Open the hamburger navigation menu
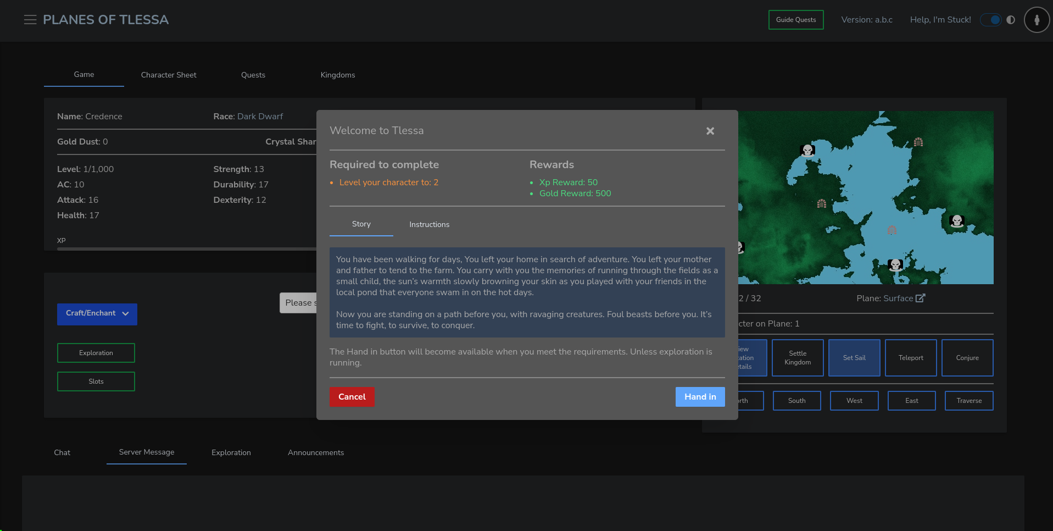Viewport: 1053px width, 531px height. [x=30, y=20]
